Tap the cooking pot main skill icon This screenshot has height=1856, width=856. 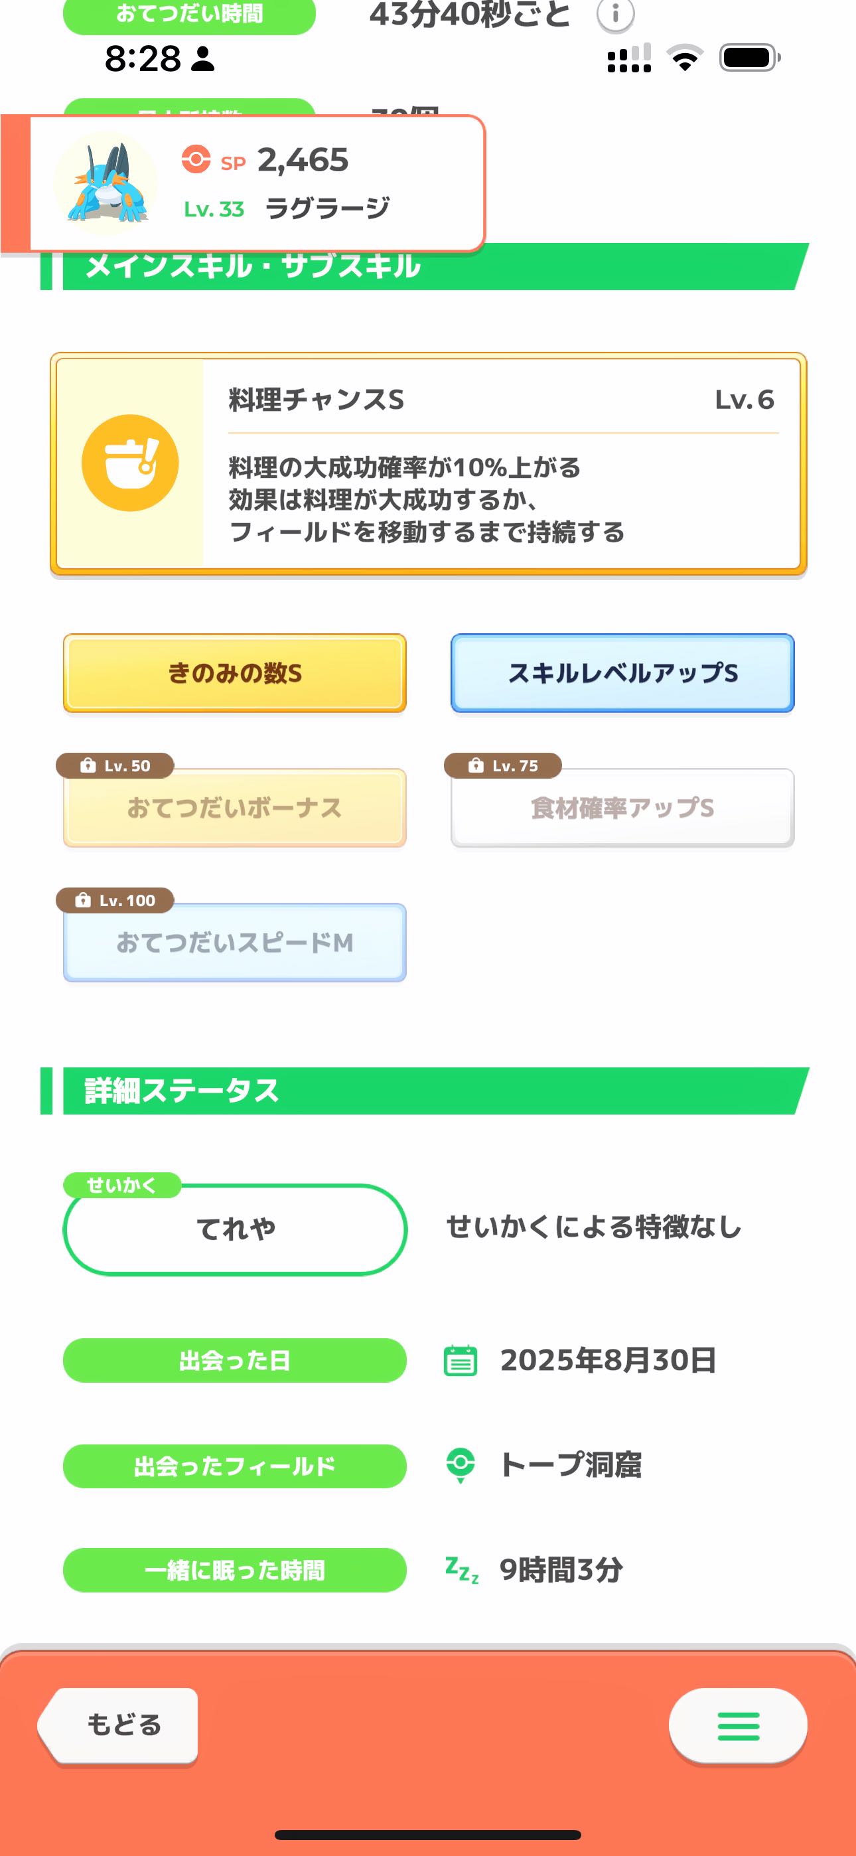tap(131, 463)
